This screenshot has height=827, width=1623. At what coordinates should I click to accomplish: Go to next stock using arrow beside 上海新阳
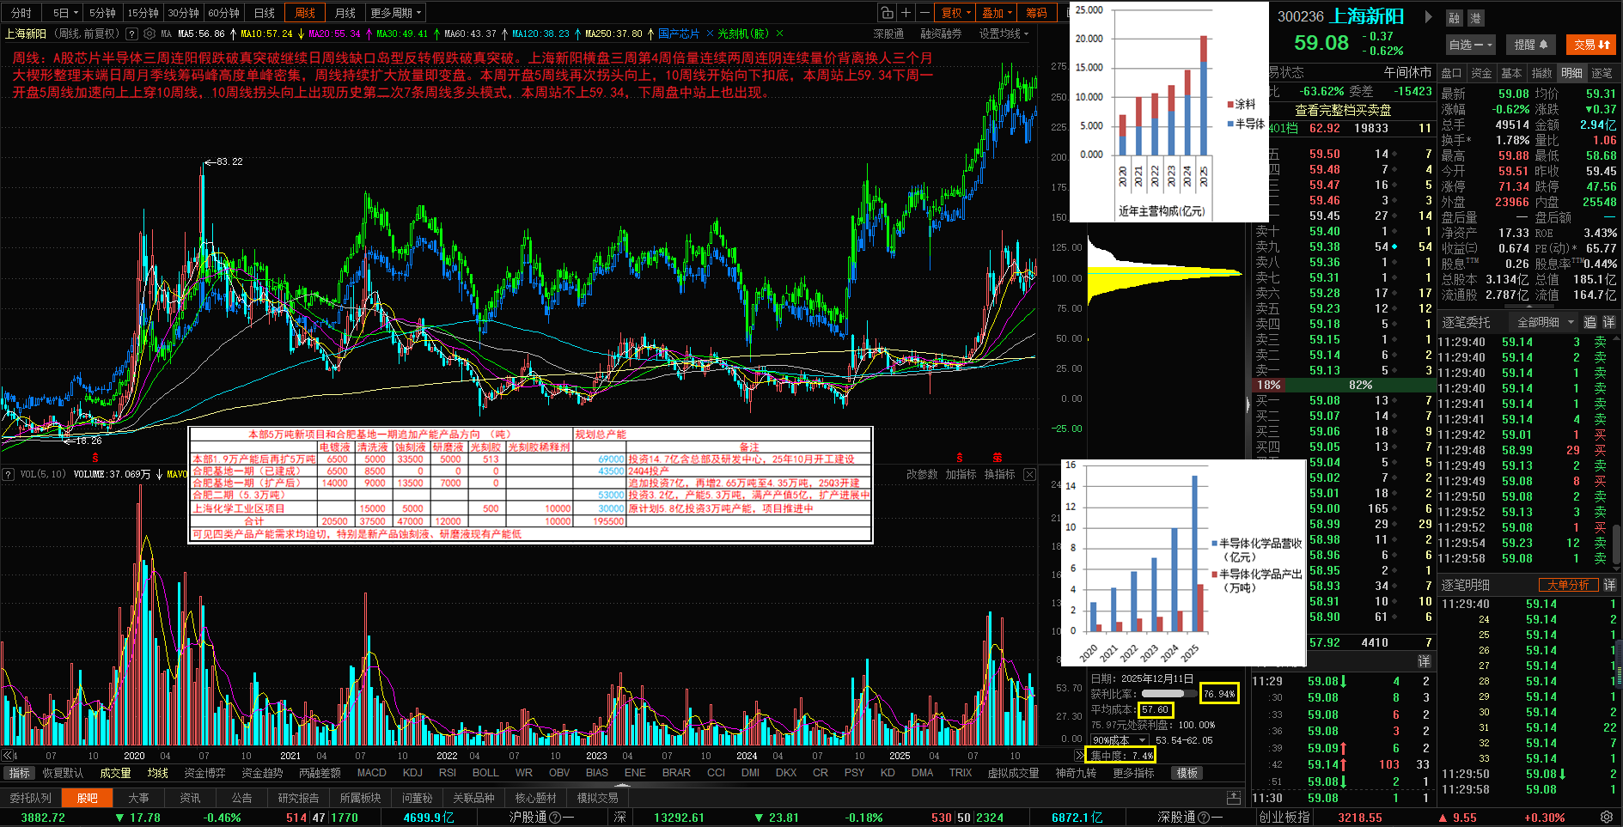[x=1428, y=16]
